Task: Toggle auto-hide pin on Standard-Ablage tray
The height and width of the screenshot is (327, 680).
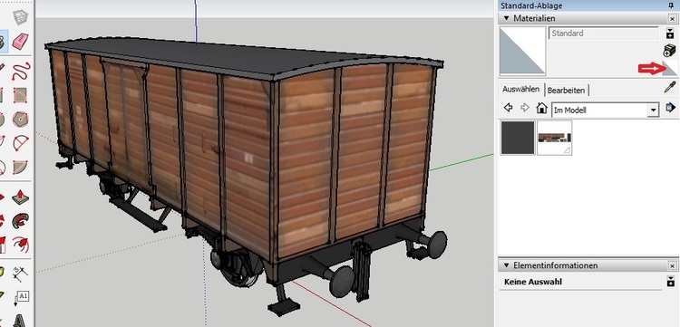Action: [671, 5]
